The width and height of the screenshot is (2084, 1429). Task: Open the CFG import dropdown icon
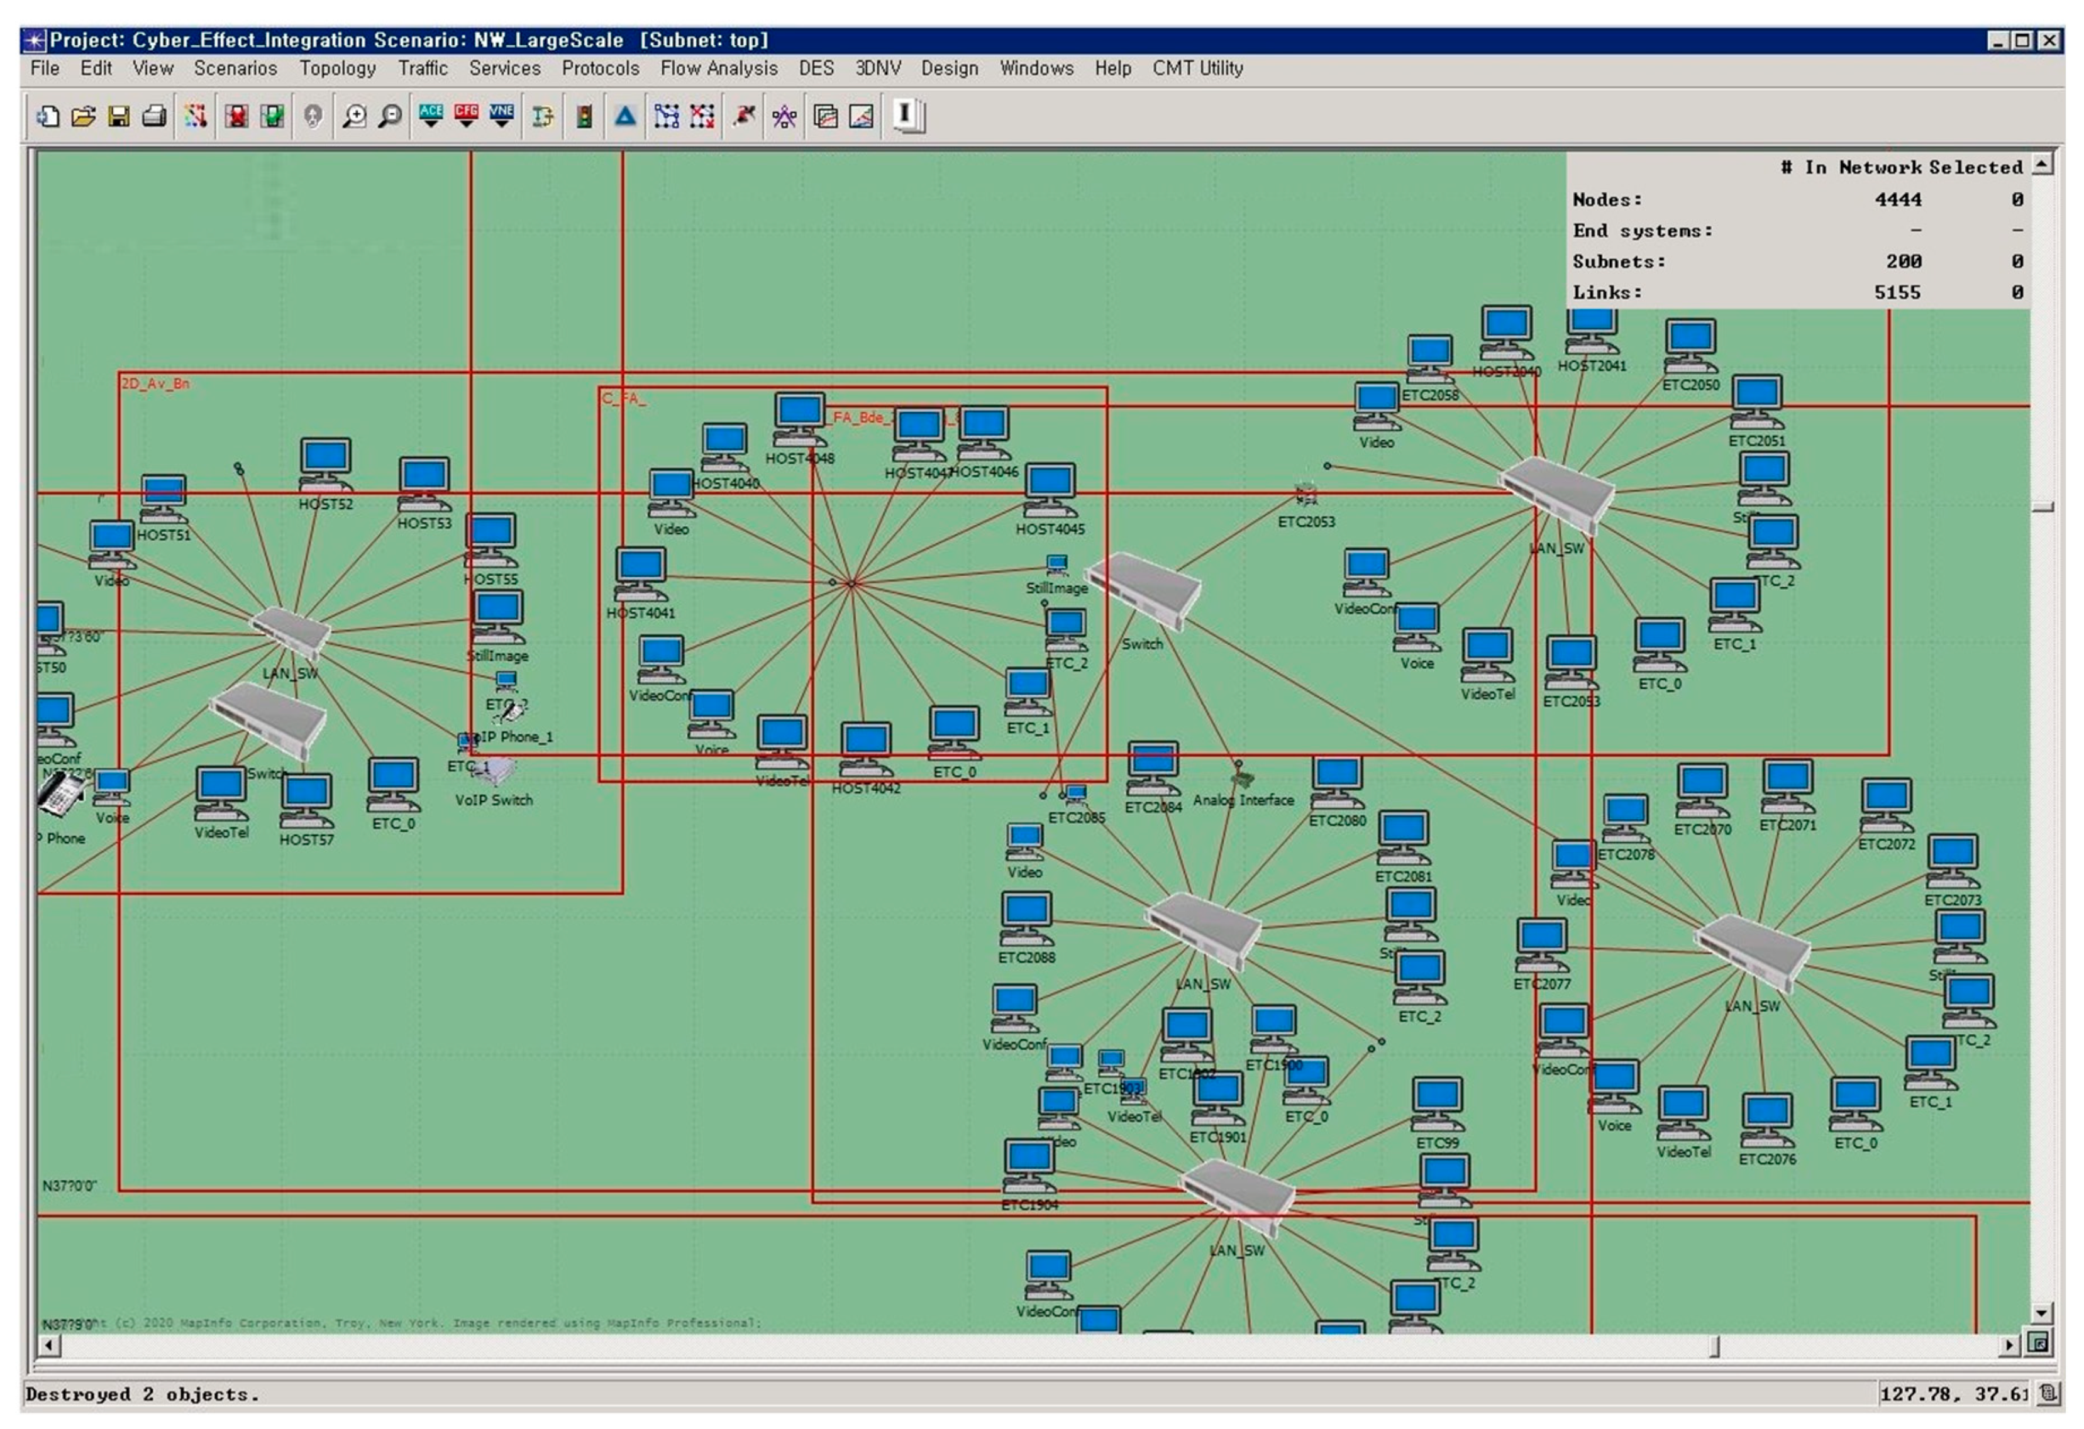pos(467,116)
